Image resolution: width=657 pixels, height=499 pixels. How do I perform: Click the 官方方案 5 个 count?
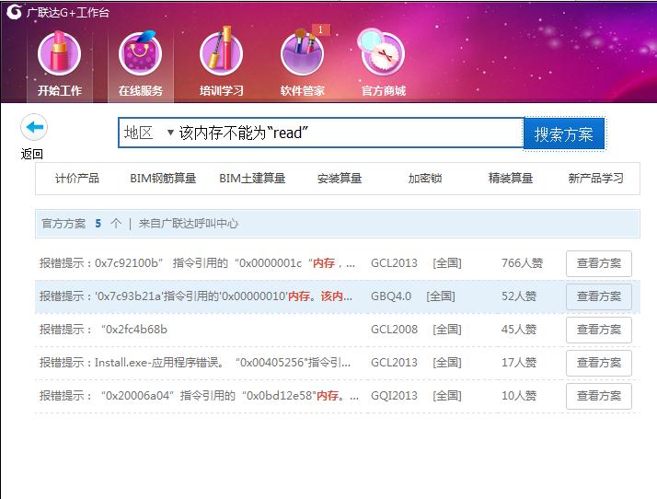(x=82, y=224)
